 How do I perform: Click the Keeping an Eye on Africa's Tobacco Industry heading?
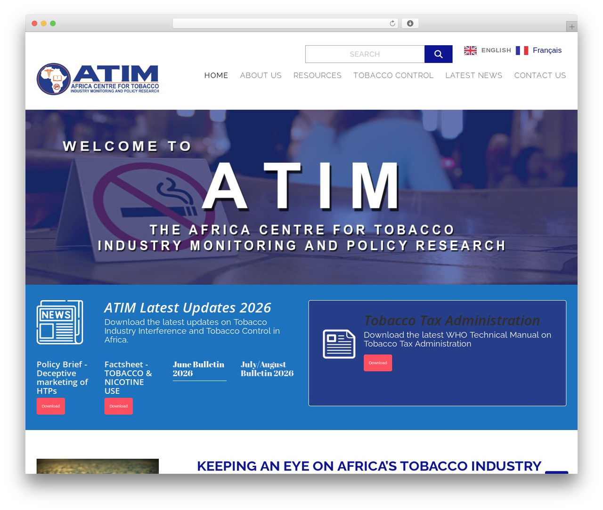point(369,466)
